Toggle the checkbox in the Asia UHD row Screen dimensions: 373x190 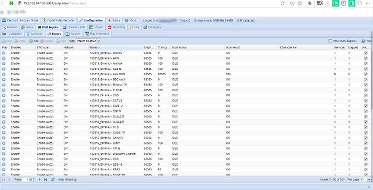click(x=366, y=74)
